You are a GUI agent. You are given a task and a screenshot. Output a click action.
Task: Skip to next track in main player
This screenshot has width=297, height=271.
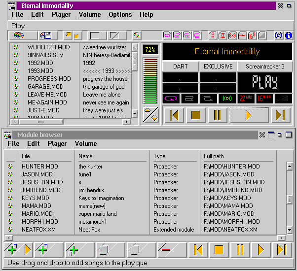click(x=281, y=115)
